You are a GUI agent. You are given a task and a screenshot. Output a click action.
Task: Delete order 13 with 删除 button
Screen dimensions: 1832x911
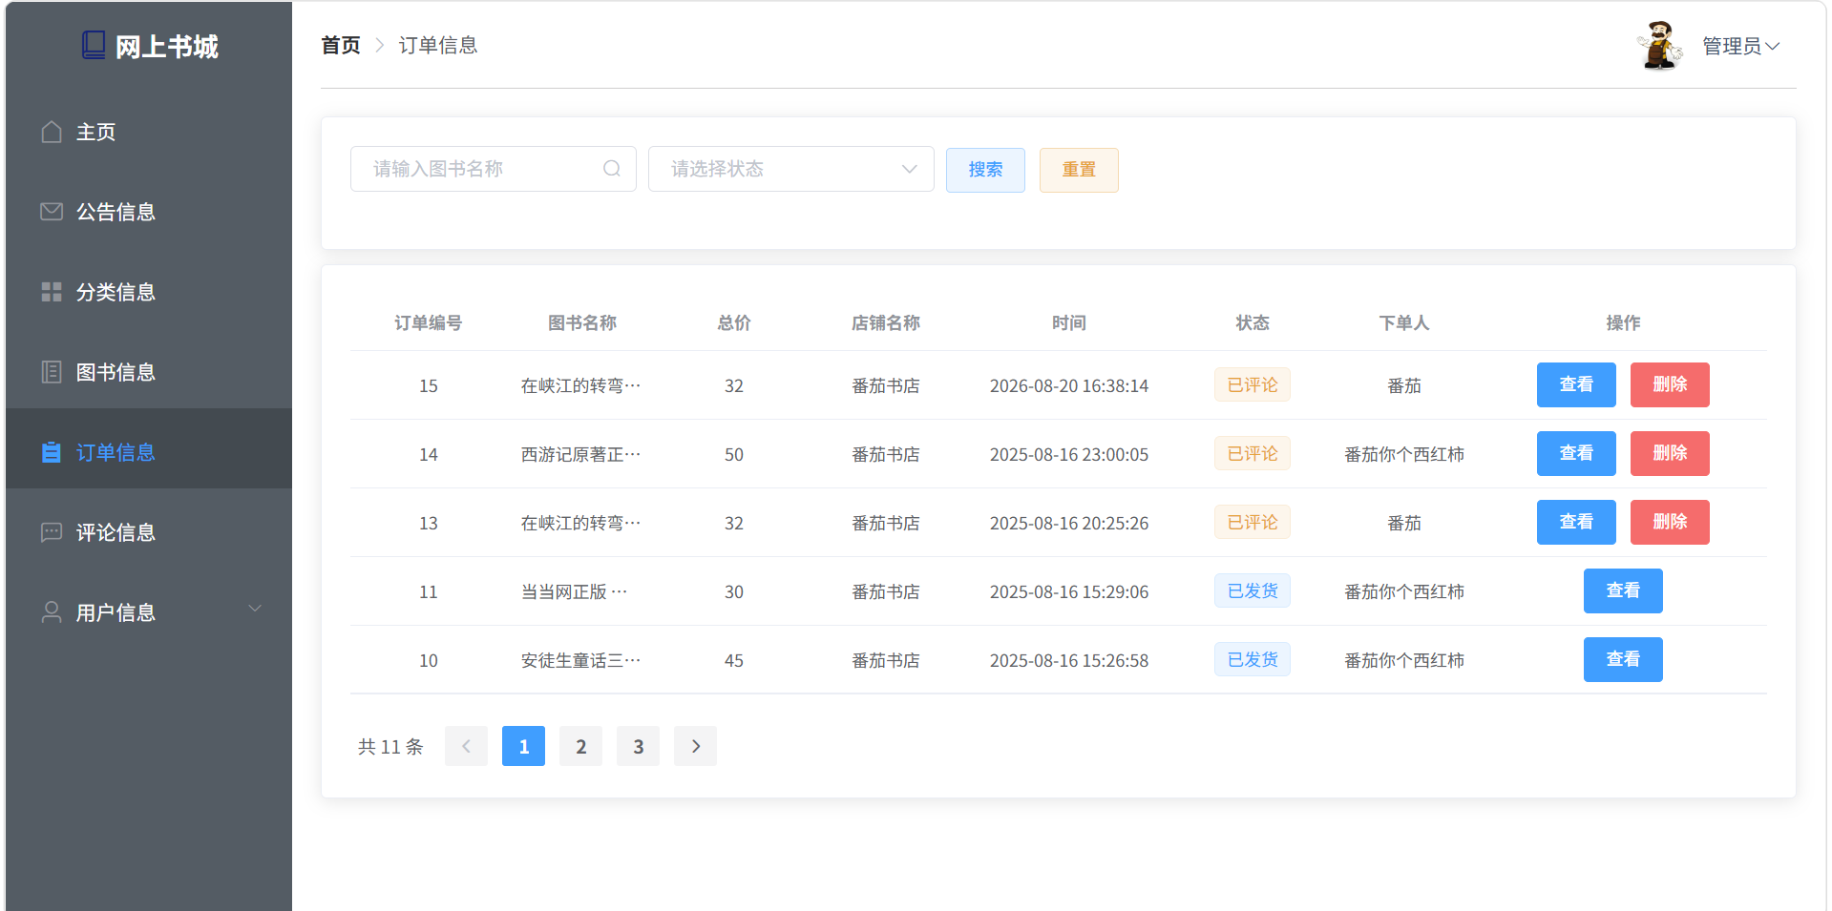pos(1670,522)
